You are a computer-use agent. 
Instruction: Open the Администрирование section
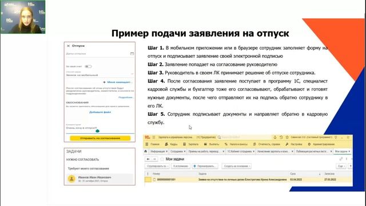pyautogui.click(x=321, y=144)
